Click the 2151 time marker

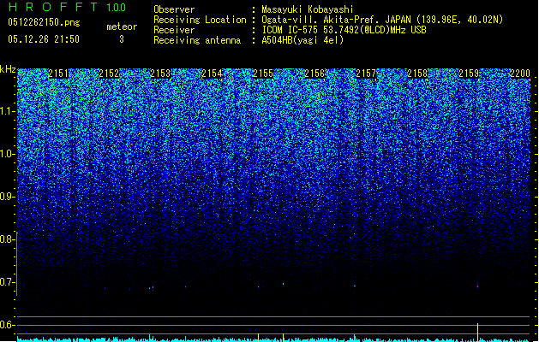tap(58, 74)
